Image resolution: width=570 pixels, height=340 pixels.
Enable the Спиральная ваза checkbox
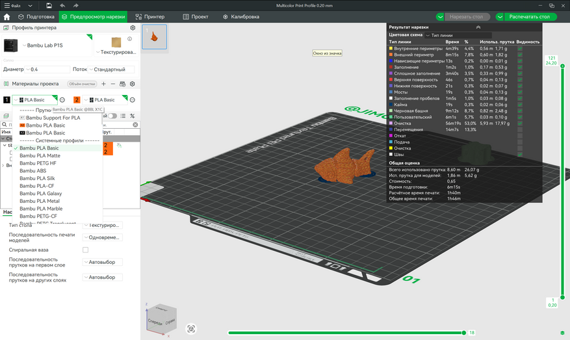85,250
